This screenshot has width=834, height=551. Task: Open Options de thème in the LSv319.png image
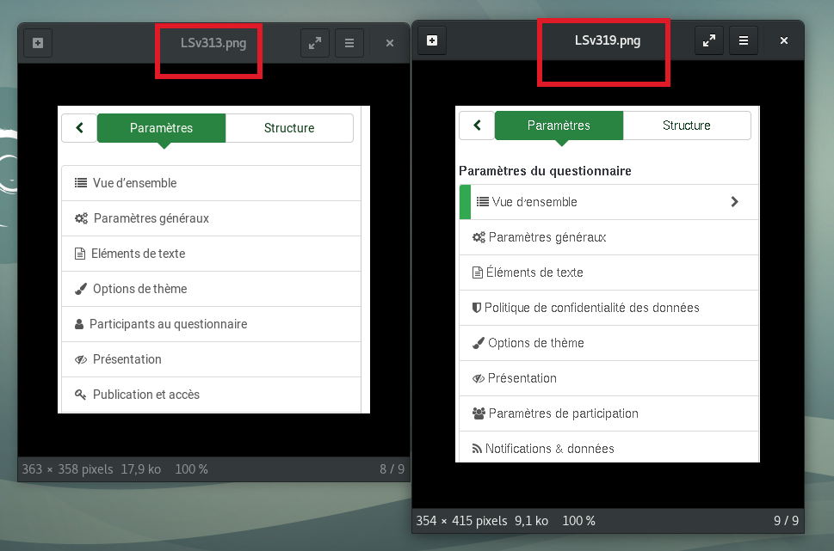[x=609, y=343]
